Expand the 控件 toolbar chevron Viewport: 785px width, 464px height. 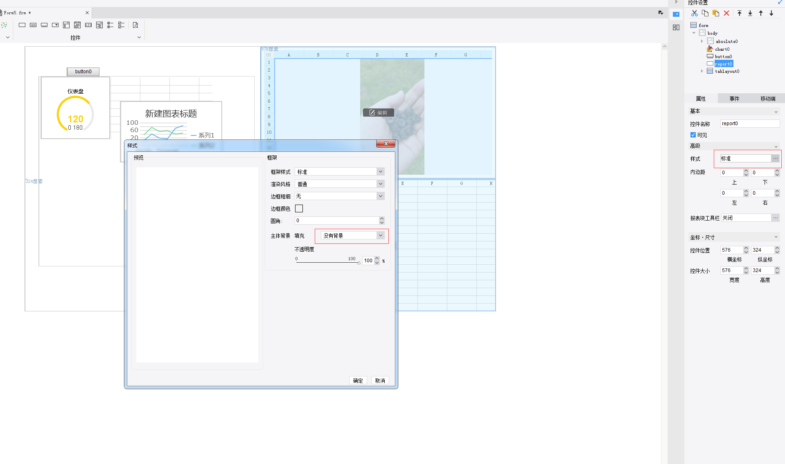coord(139,37)
